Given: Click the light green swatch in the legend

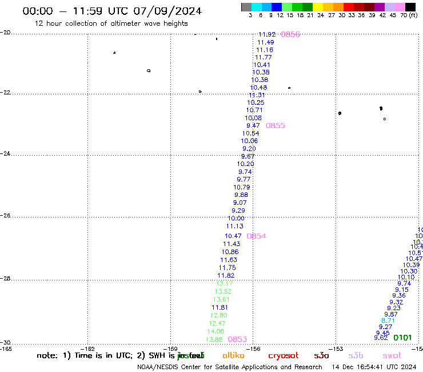Looking at the screenshot, I should pos(287,7).
